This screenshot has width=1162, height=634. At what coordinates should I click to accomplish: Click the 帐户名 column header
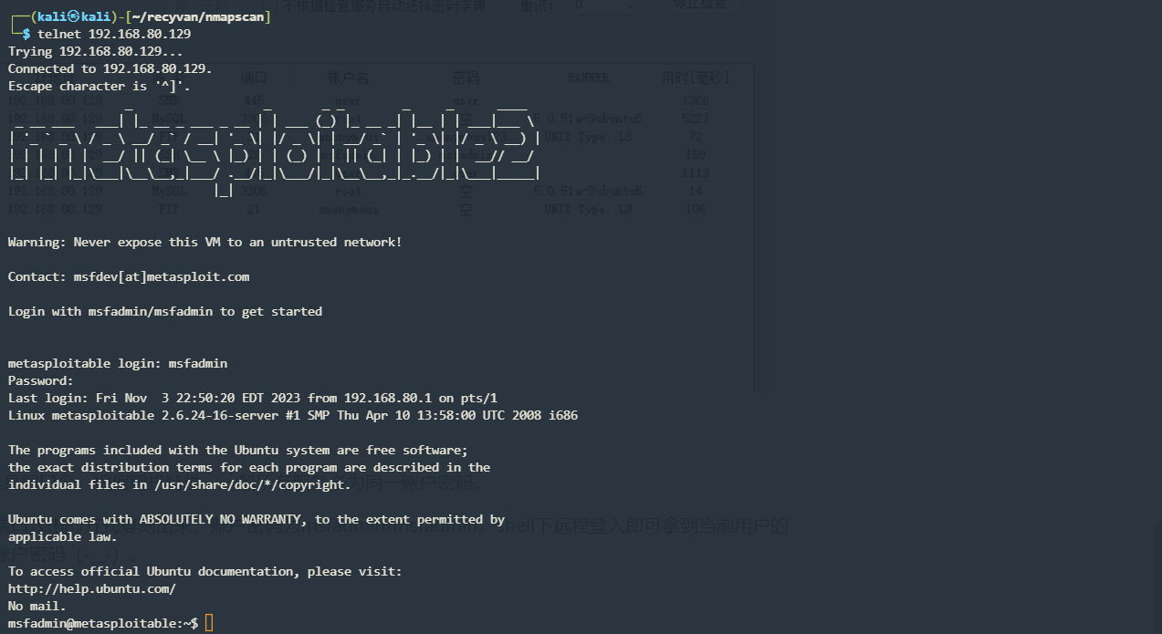(x=348, y=78)
